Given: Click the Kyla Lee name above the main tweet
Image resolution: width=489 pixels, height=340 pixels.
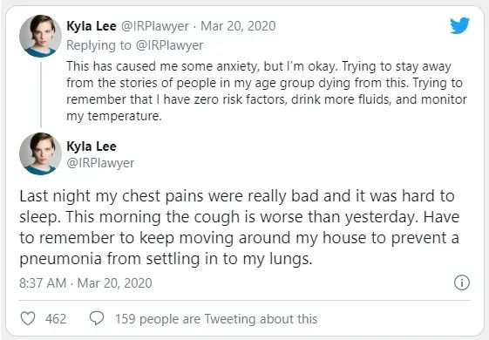Looking at the screenshot, I should [x=92, y=146].
